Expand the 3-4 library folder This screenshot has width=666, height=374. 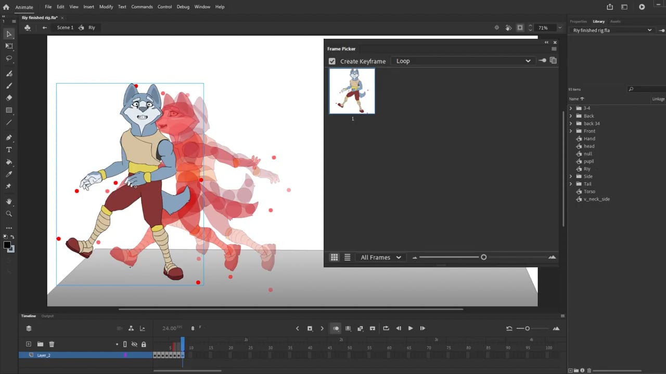pos(571,108)
